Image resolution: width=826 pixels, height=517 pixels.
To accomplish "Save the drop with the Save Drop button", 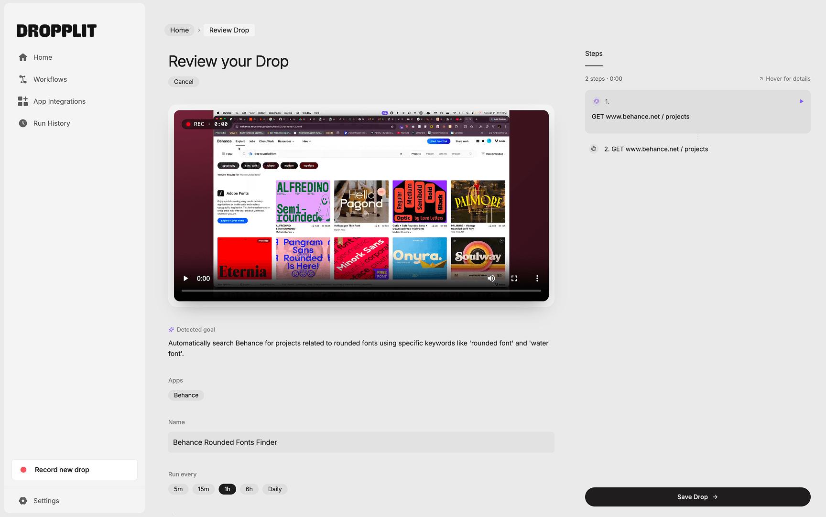I will coord(697,496).
